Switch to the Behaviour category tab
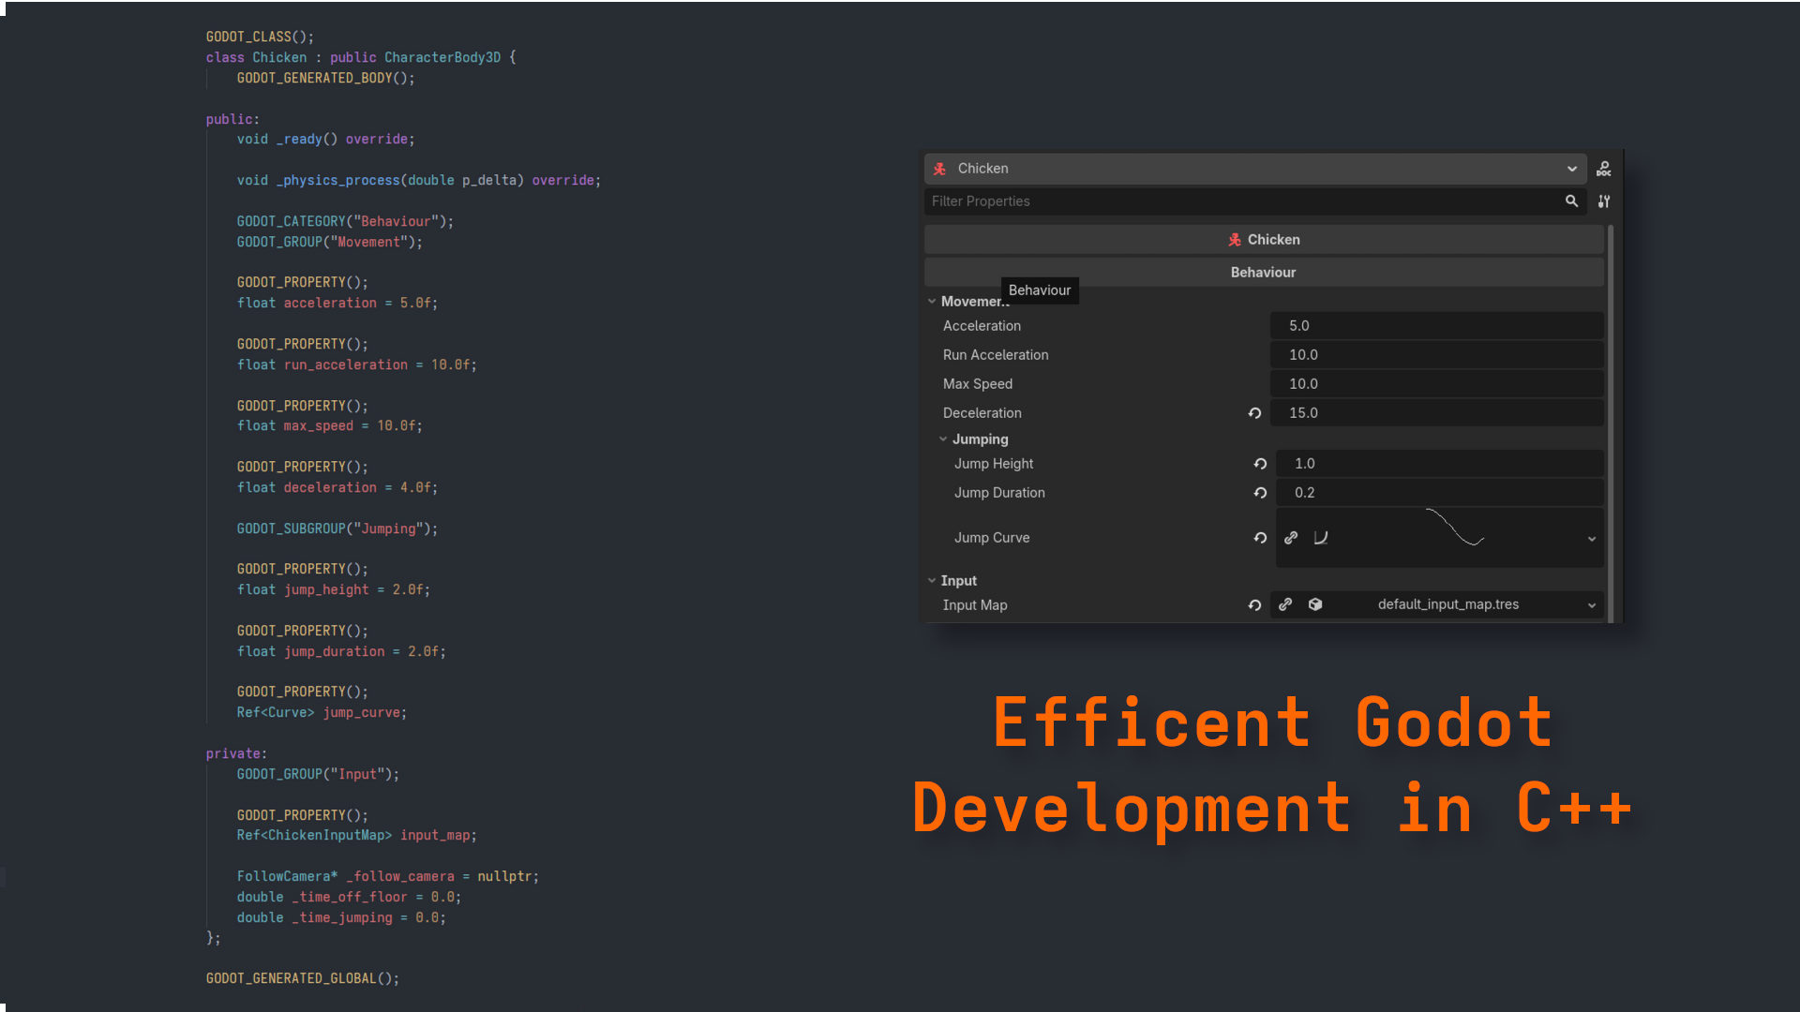This screenshot has width=1800, height=1012. pyautogui.click(x=1263, y=272)
